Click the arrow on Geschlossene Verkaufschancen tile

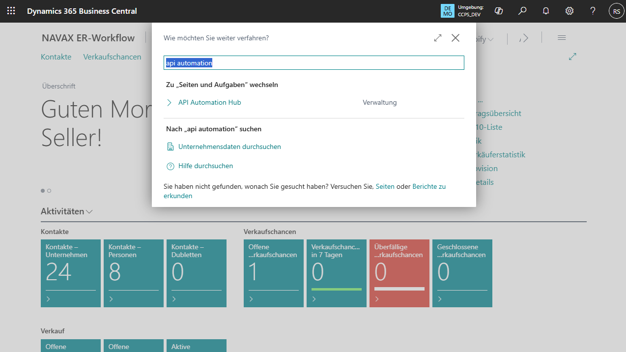(440, 299)
